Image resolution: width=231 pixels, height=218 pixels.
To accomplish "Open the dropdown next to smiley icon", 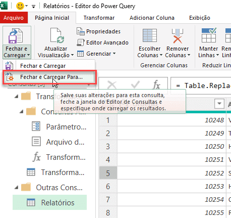I will coord(27,6).
